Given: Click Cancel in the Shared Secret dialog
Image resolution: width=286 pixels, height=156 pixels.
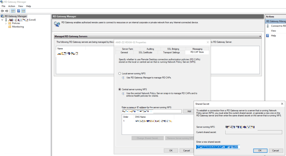Looking at the screenshot, I should tap(275, 150).
